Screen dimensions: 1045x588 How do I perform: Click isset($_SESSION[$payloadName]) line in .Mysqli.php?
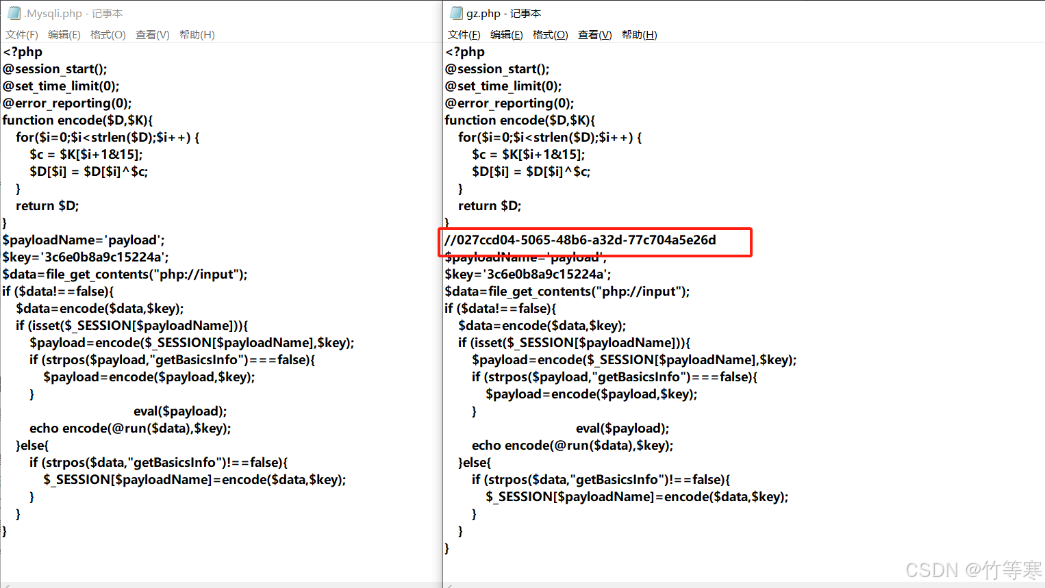click(x=132, y=326)
